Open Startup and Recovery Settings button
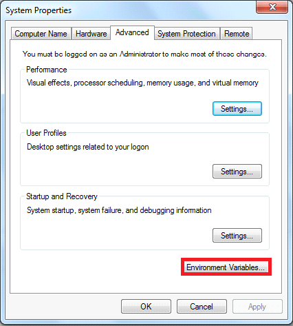 [x=237, y=236]
